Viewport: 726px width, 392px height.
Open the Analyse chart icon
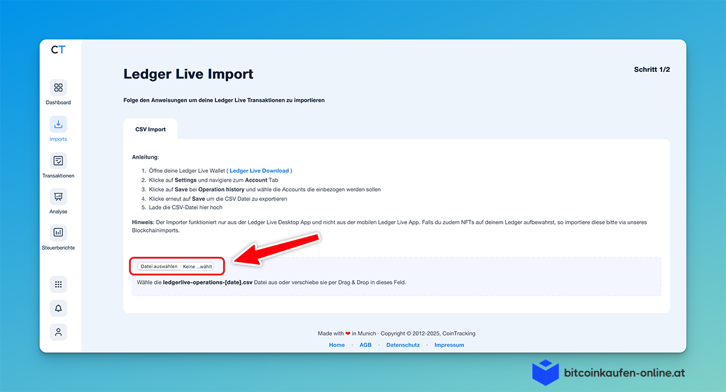58,197
